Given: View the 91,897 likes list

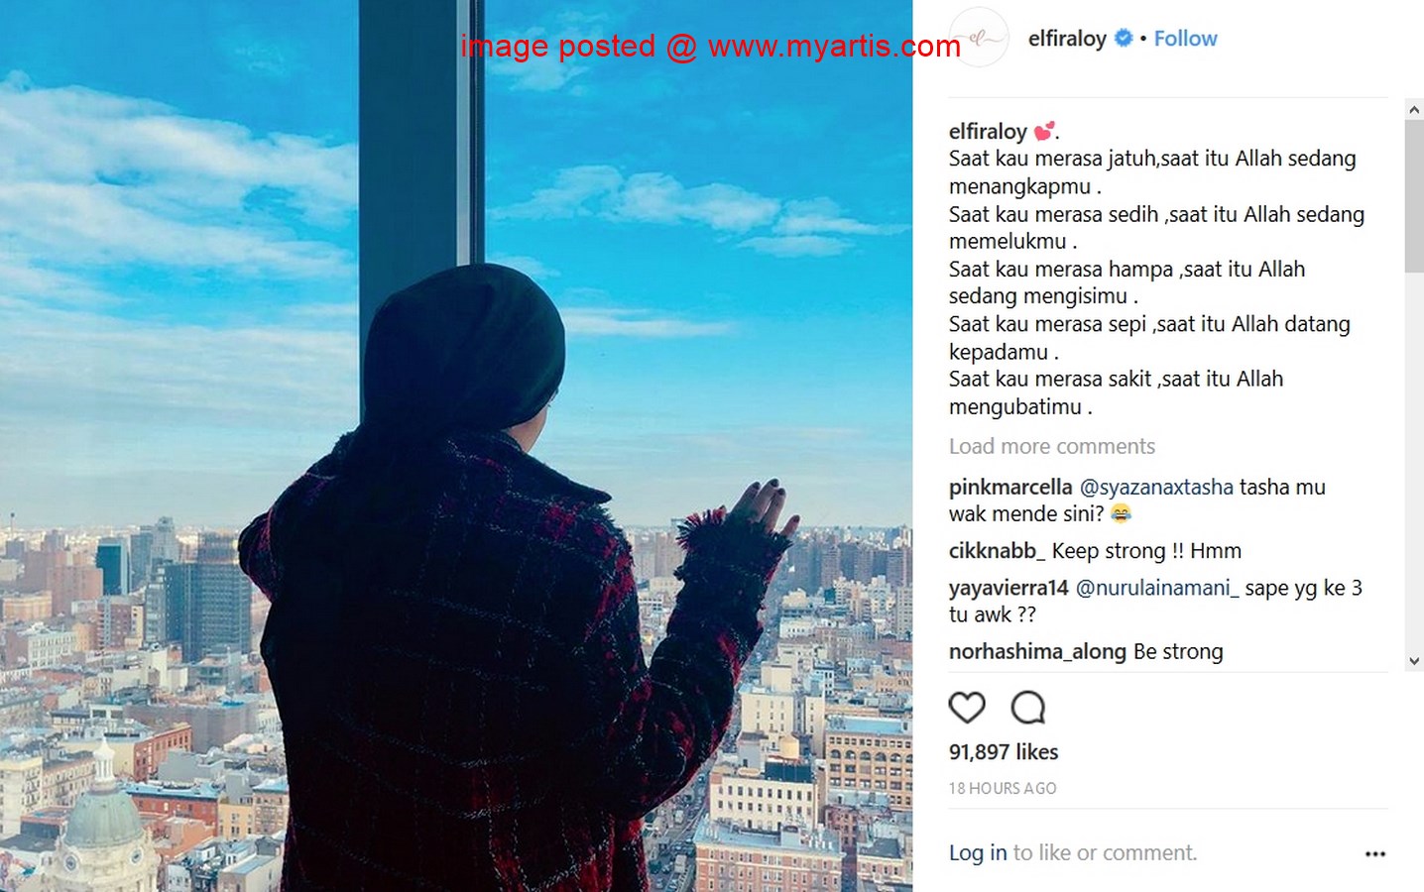Looking at the screenshot, I should 1004,752.
